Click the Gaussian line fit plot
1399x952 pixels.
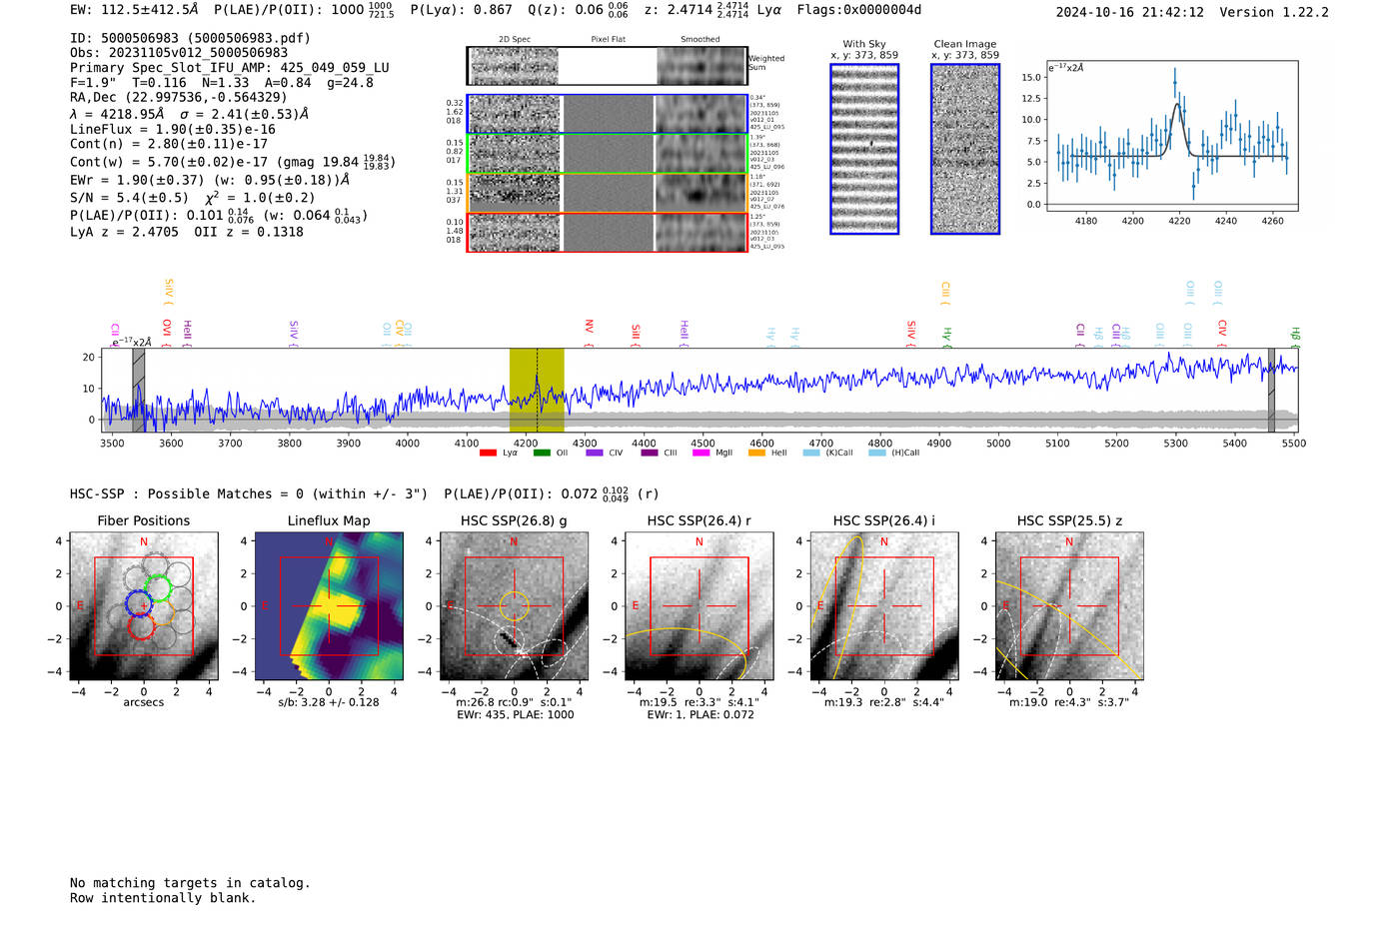1172,136
